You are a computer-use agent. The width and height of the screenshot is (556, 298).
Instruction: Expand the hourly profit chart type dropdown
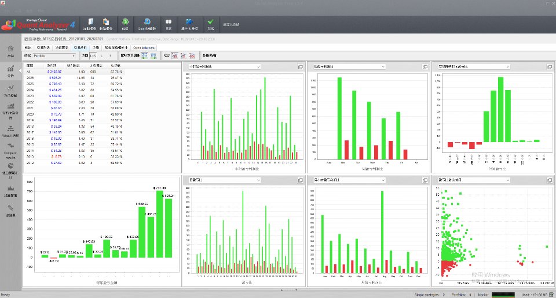(225, 66)
